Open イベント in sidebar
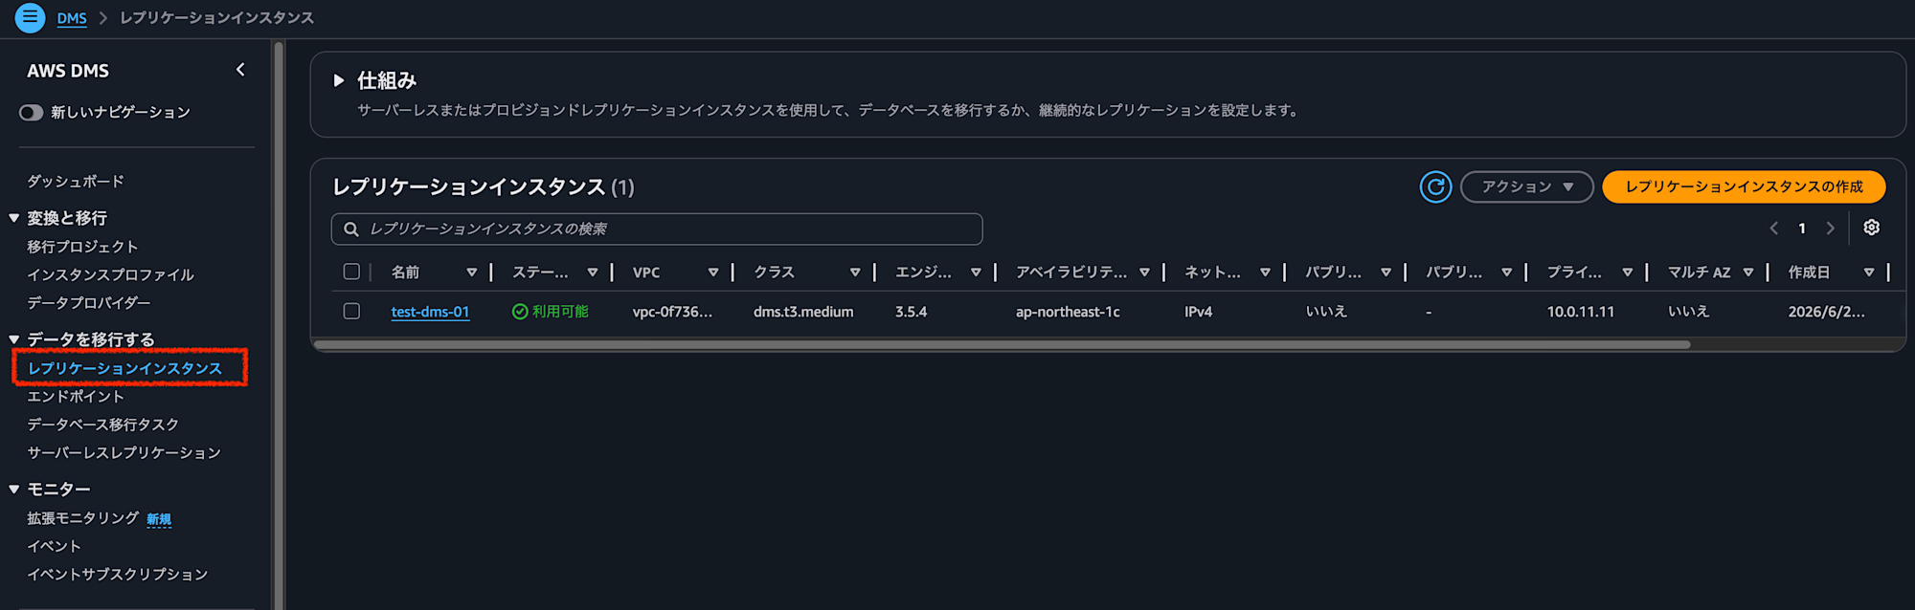This screenshot has width=1915, height=610. pos(54,546)
